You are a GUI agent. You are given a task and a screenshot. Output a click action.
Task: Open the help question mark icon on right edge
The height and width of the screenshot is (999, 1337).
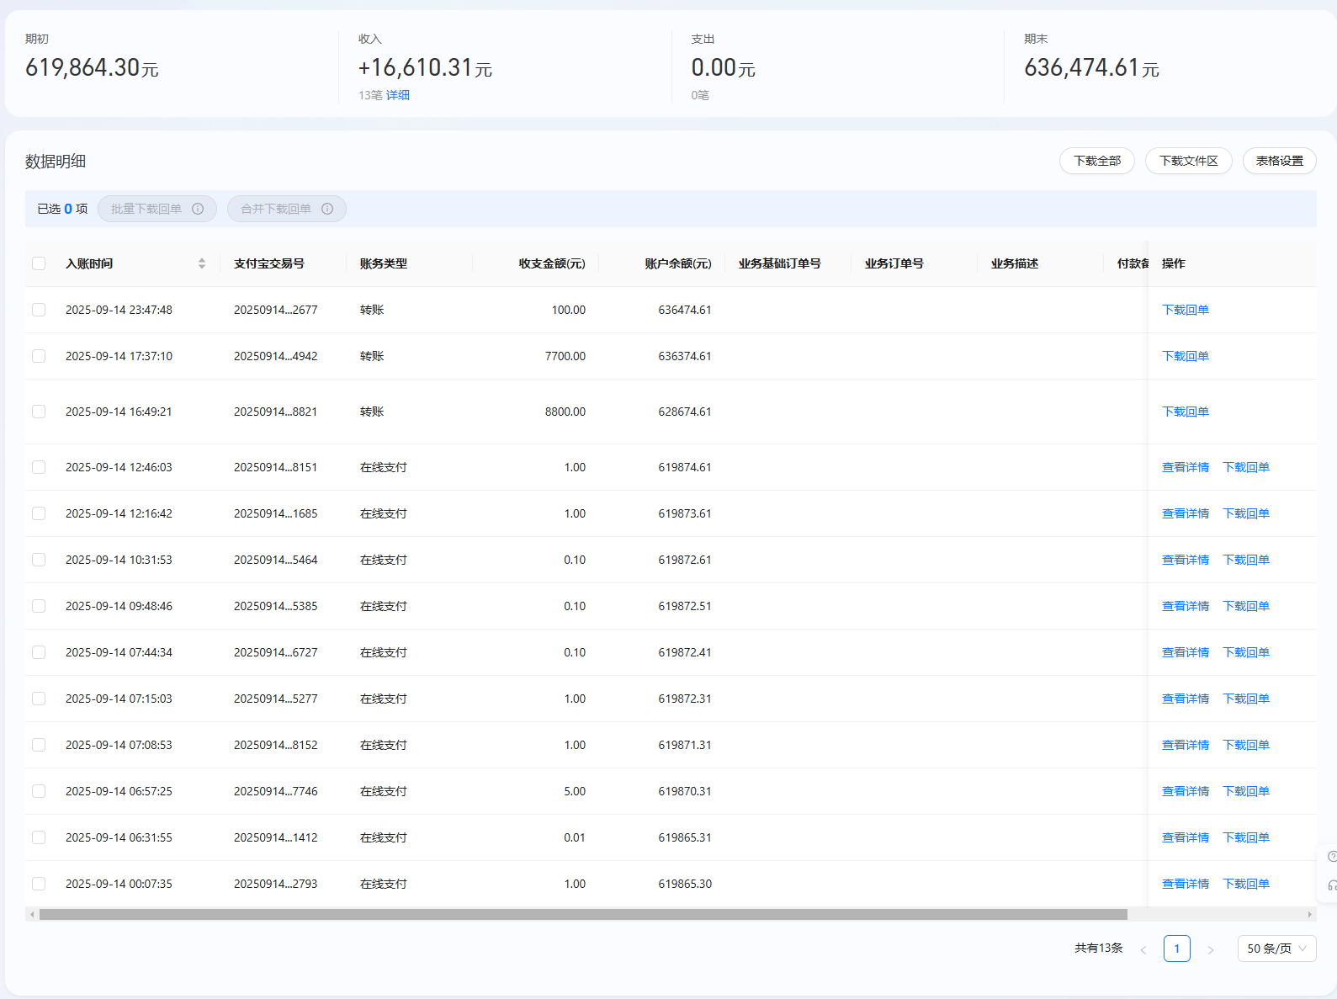(x=1331, y=857)
